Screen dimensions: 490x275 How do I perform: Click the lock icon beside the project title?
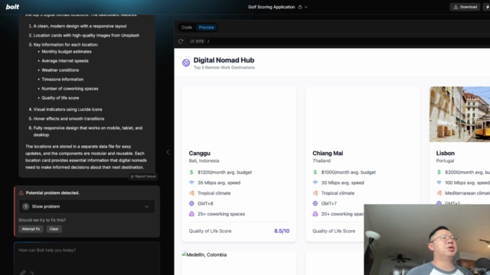[300, 7]
